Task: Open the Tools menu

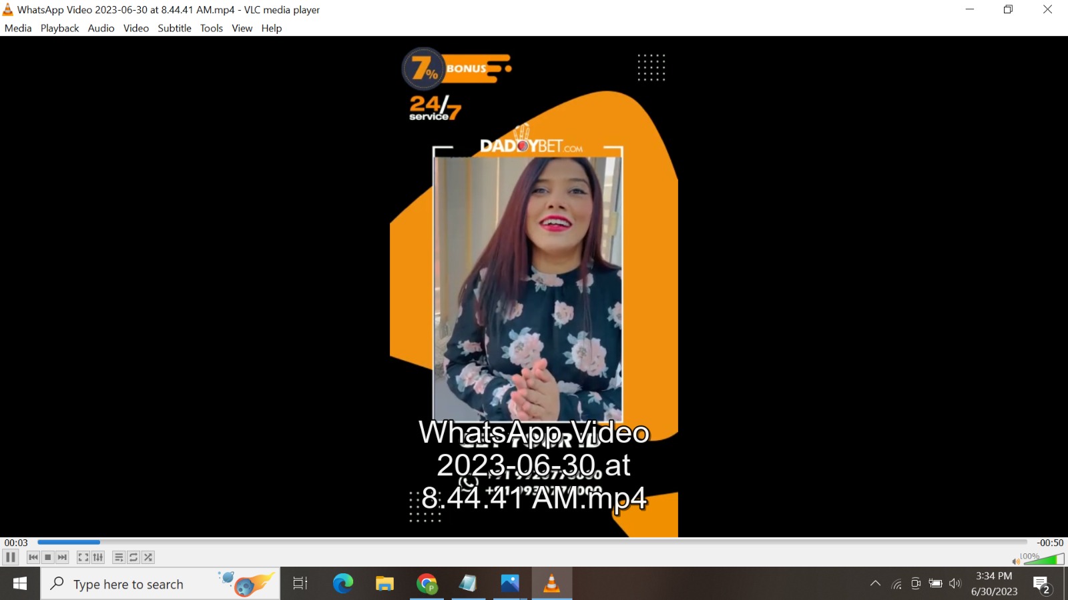Action: (x=212, y=28)
